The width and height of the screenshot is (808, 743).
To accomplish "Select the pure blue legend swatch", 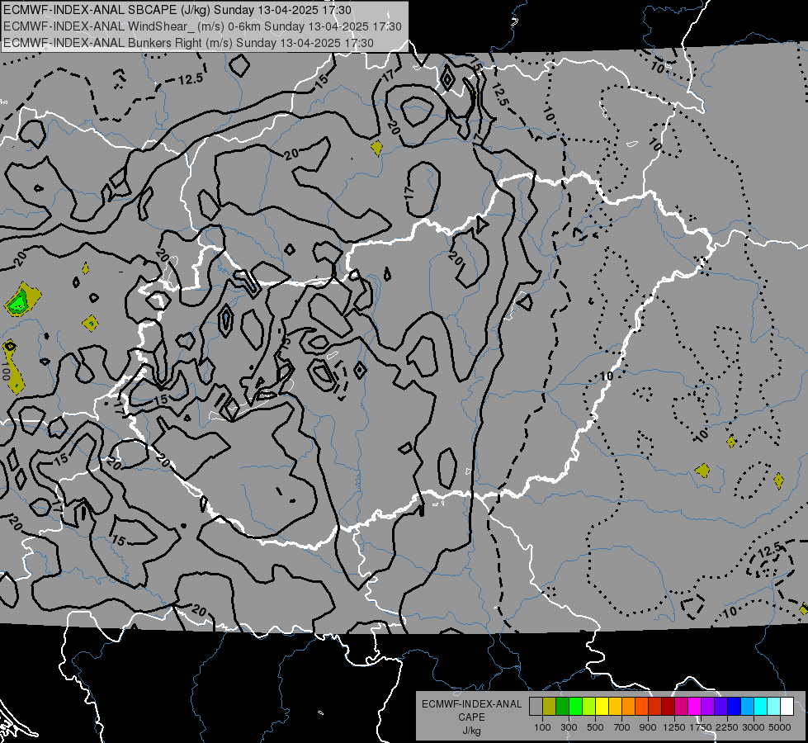I will [x=735, y=707].
